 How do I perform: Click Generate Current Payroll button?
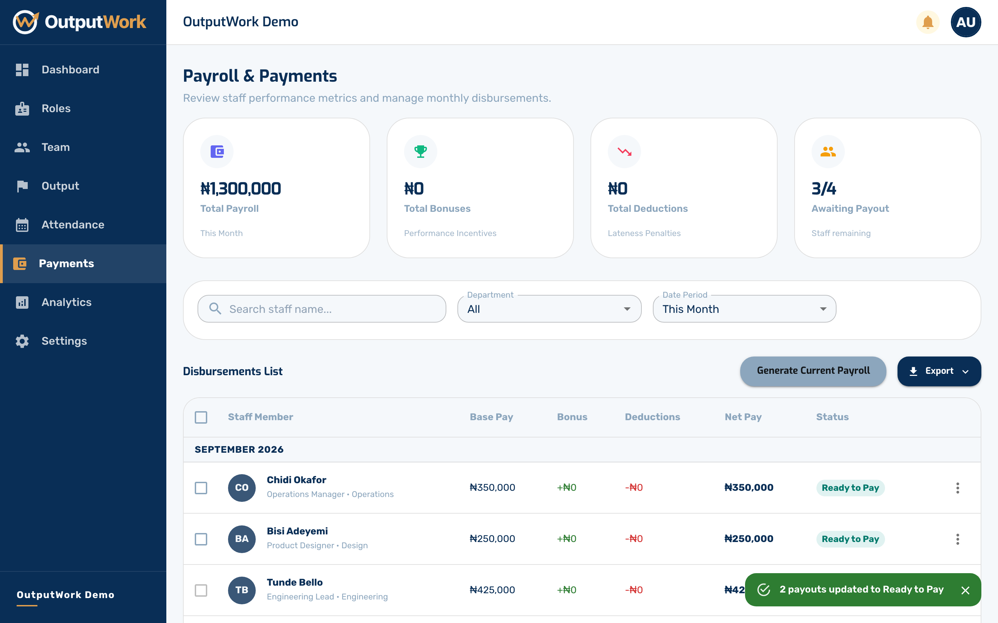[813, 371]
